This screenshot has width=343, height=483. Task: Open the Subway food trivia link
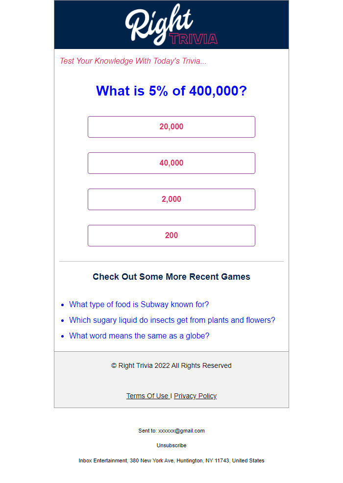139,305
